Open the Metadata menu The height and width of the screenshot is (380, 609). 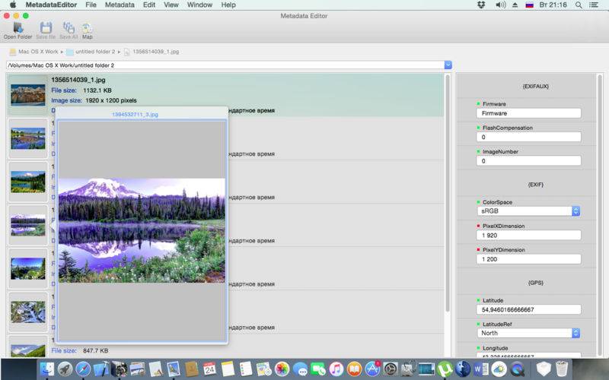tap(120, 5)
